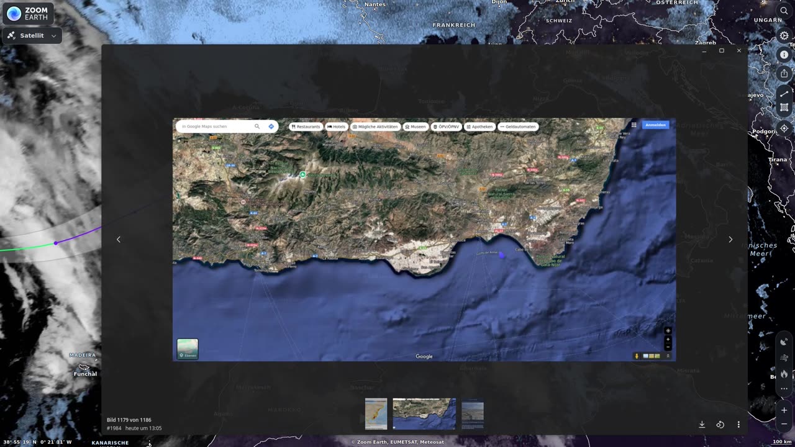Click the 100 km scale indicator
Image resolution: width=795 pixels, height=447 pixels.
[x=782, y=441]
